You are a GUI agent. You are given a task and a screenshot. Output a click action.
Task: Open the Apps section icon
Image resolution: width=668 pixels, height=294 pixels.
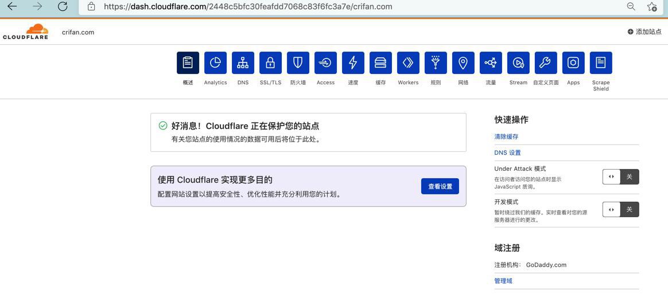click(573, 63)
